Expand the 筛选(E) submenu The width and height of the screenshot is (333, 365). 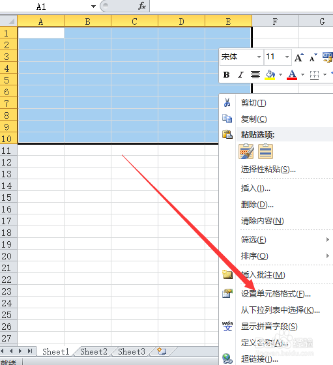(285, 240)
